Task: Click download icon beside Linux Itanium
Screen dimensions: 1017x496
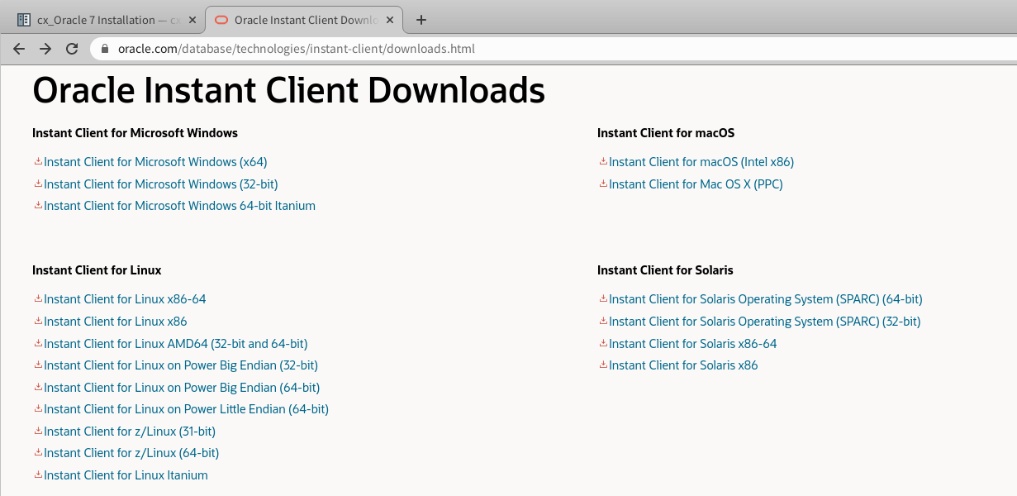Action: [38, 475]
